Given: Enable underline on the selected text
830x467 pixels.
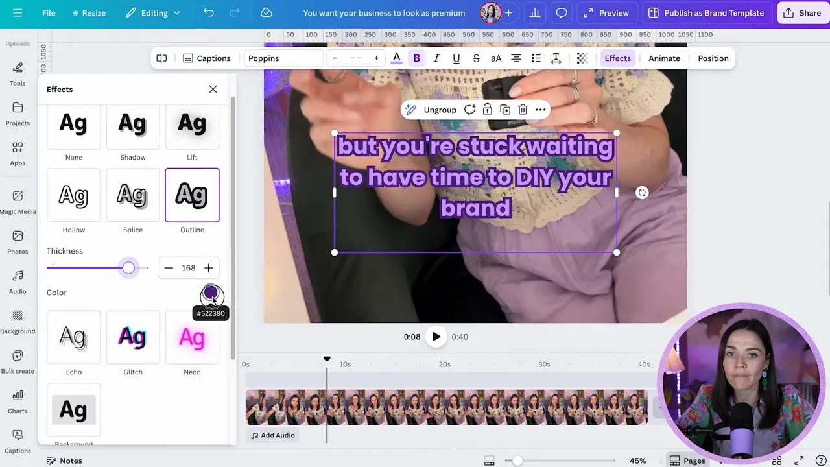Looking at the screenshot, I should point(456,58).
